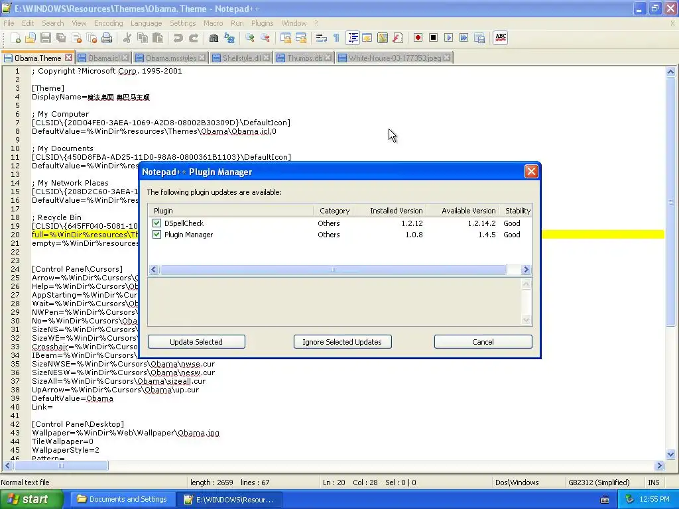Open the Plugins menu
Viewport: 679px width, 509px height.
pyautogui.click(x=263, y=23)
